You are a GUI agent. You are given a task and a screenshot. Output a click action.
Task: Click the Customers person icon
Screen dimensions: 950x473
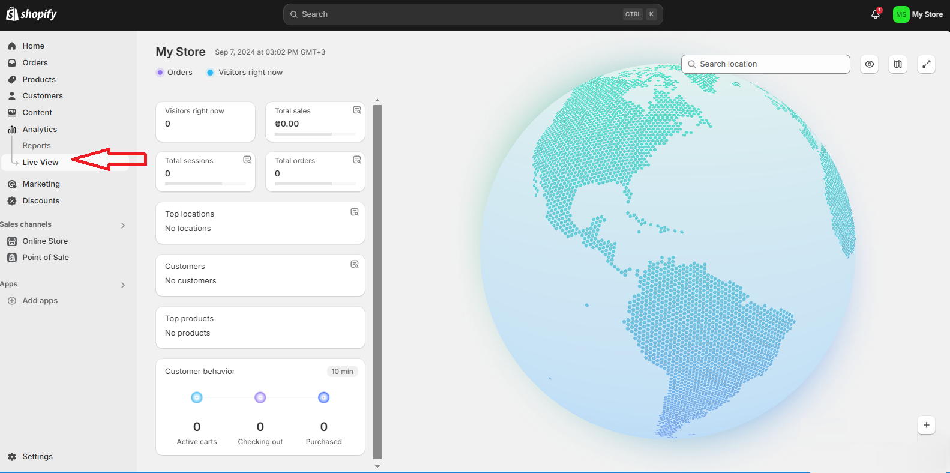[12, 95]
